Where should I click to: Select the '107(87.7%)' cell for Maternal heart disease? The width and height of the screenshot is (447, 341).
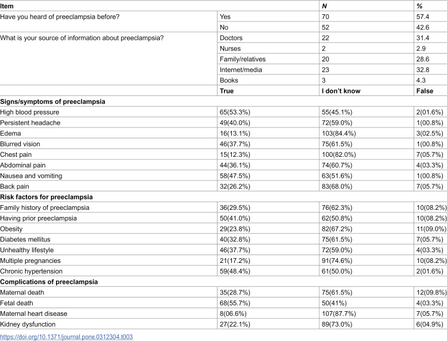tap(339, 314)
